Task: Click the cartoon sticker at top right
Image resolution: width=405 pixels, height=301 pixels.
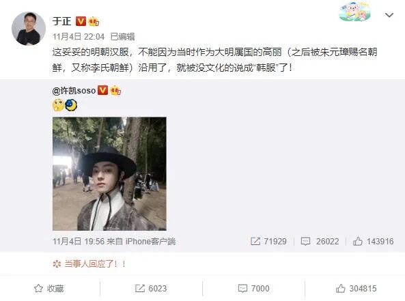Action: pos(355,11)
